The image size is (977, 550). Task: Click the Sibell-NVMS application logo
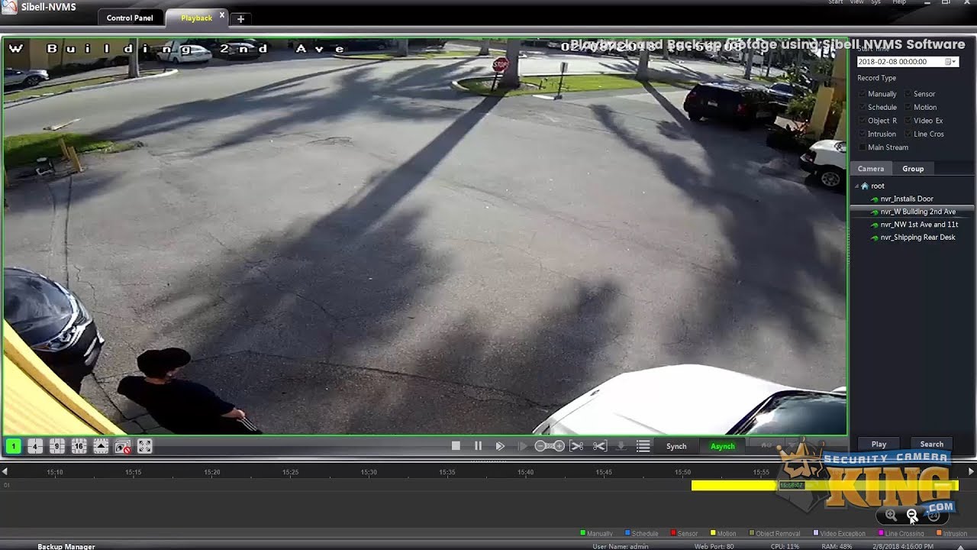tap(9, 8)
